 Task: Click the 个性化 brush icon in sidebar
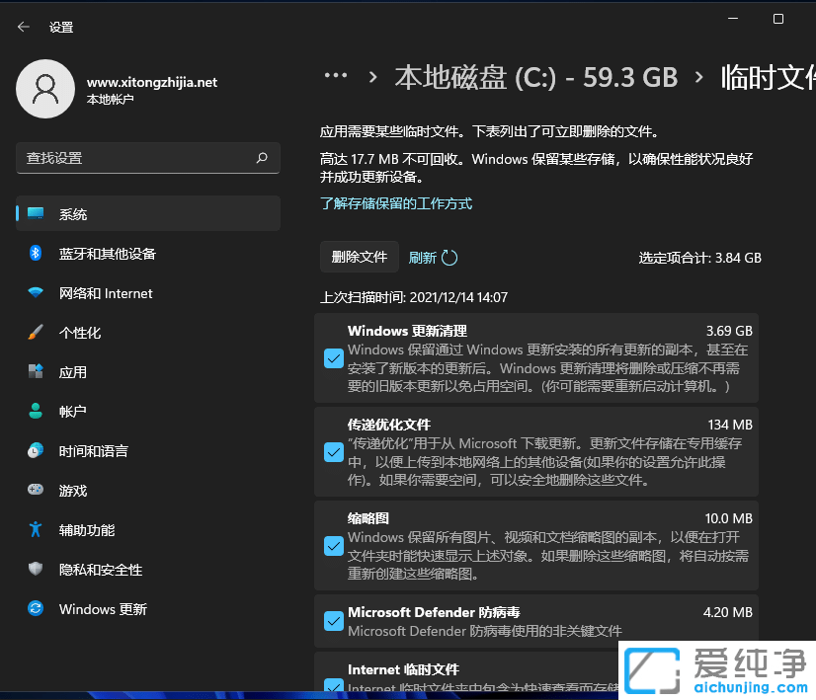click(x=36, y=333)
